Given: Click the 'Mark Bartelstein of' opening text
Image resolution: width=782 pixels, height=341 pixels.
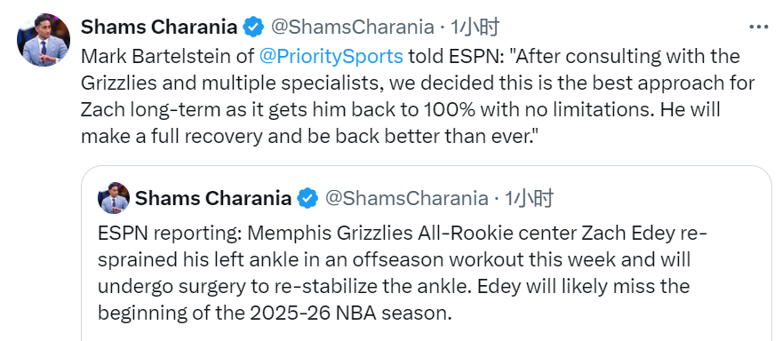Looking at the screenshot, I should pyautogui.click(x=168, y=57).
